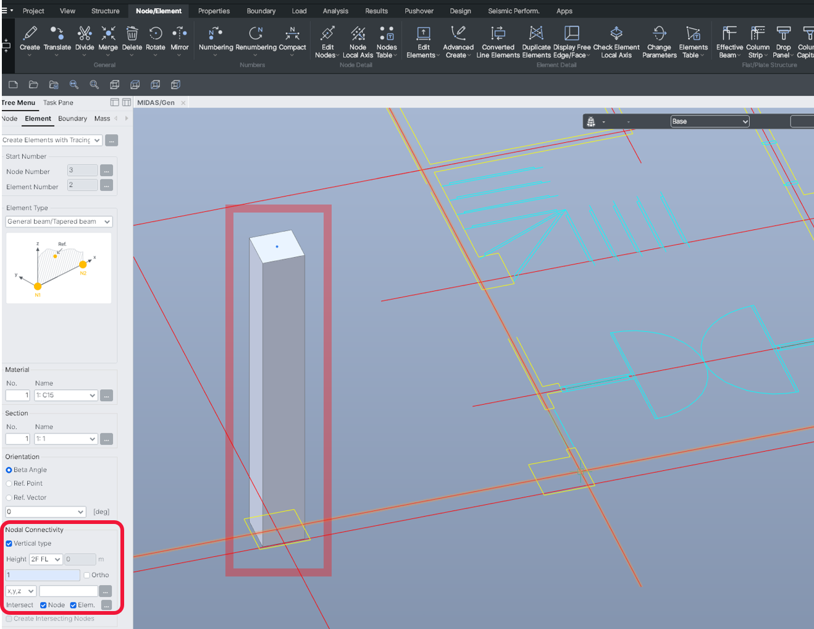
Task: Click the ellipsis button beside Section name
Action: tap(107, 439)
